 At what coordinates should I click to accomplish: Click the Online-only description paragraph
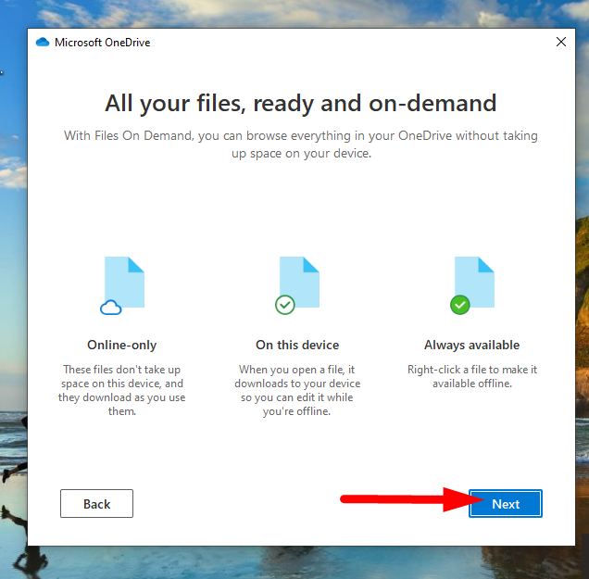(122, 390)
